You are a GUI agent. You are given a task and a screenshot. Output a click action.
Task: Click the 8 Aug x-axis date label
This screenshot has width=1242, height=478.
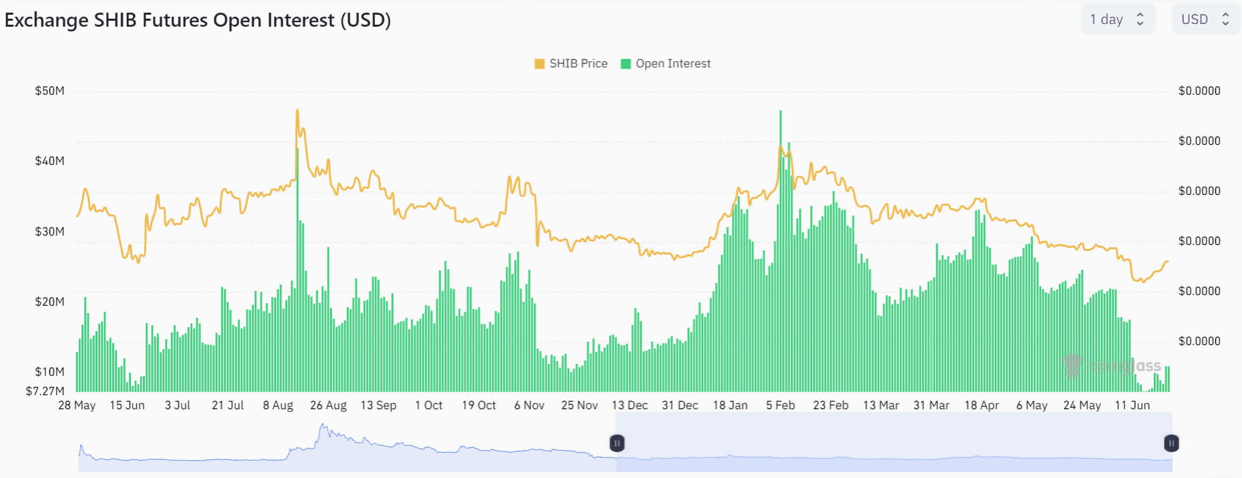pyautogui.click(x=278, y=405)
